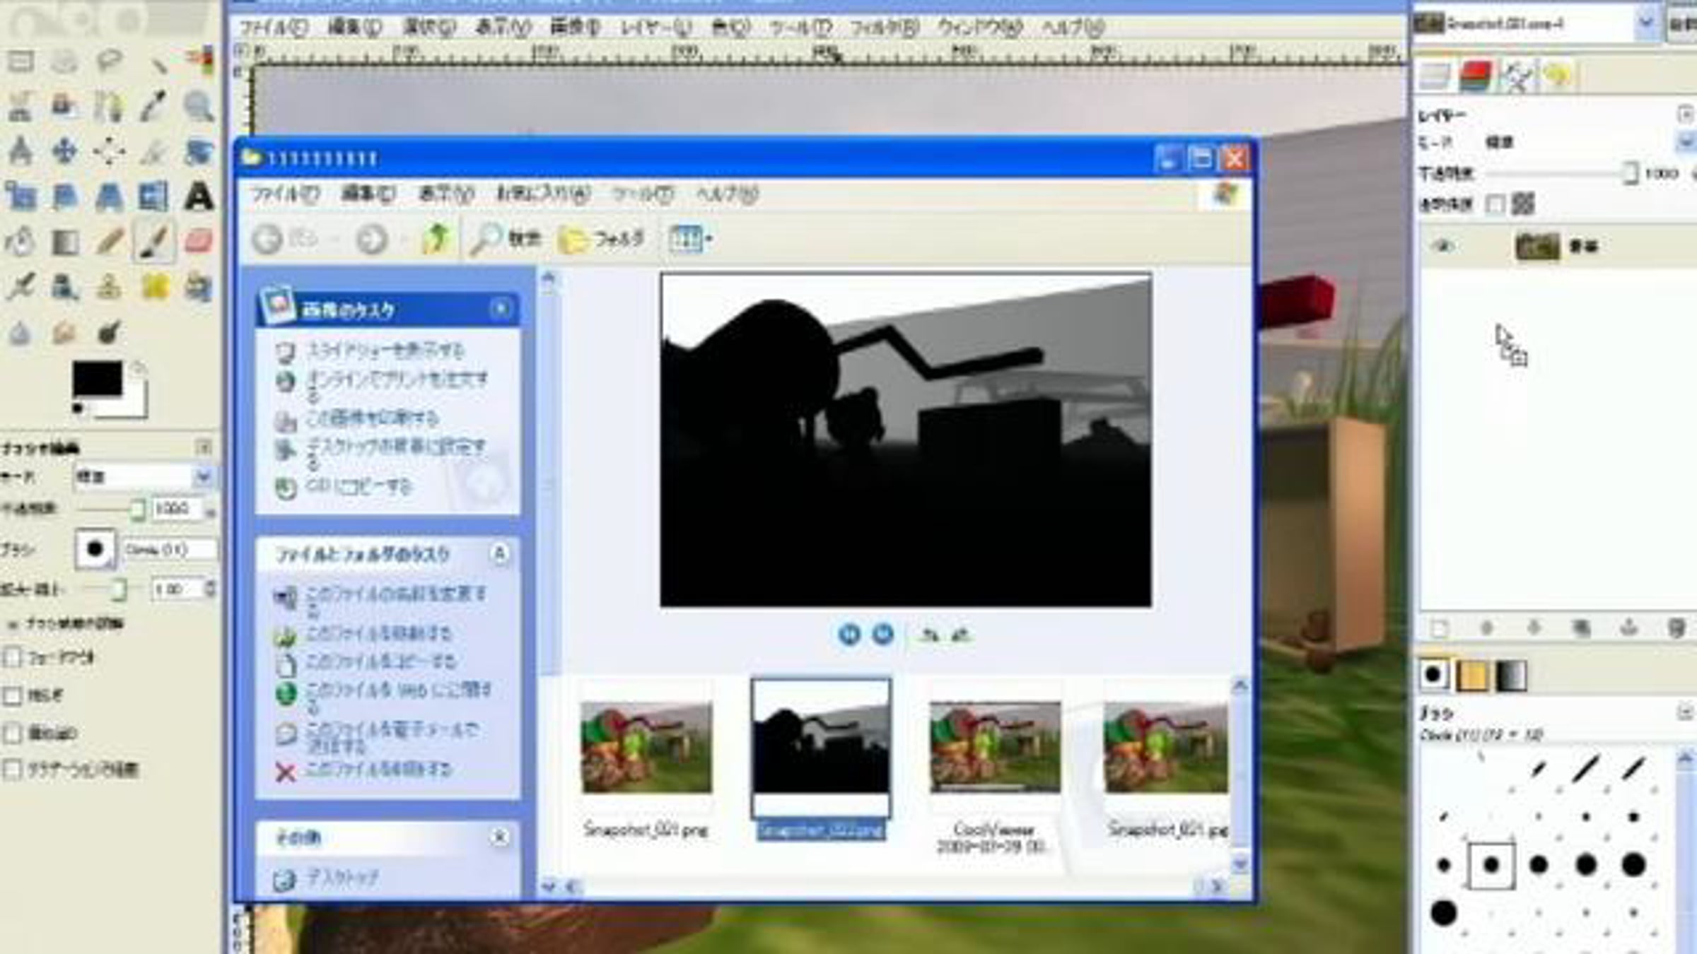The width and height of the screenshot is (1697, 954).
Task: Select the Eraser tool
Action: pos(199,242)
